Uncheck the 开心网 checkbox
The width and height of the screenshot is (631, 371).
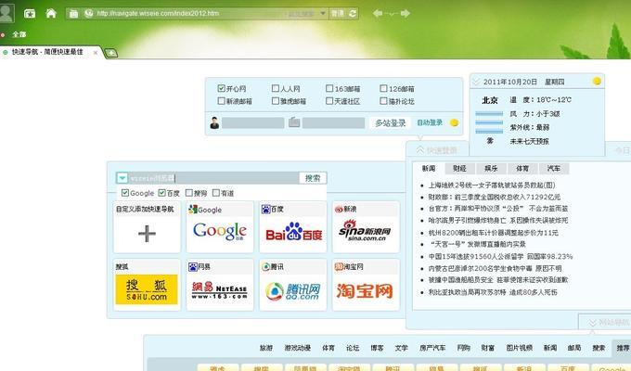tap(221, 88)
